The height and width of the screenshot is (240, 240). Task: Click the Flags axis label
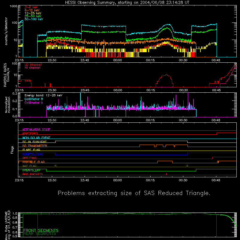tap(12, 150)
